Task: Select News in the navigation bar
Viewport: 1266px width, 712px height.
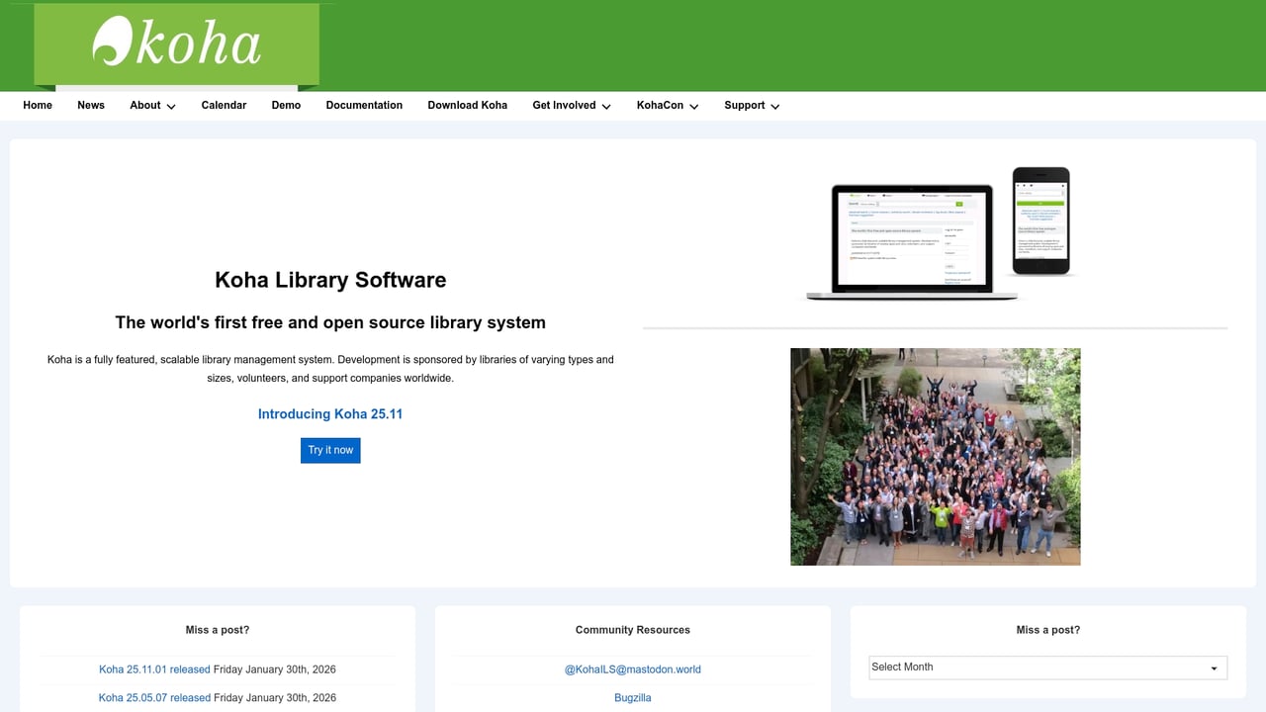Action: [x=91, y=105]
